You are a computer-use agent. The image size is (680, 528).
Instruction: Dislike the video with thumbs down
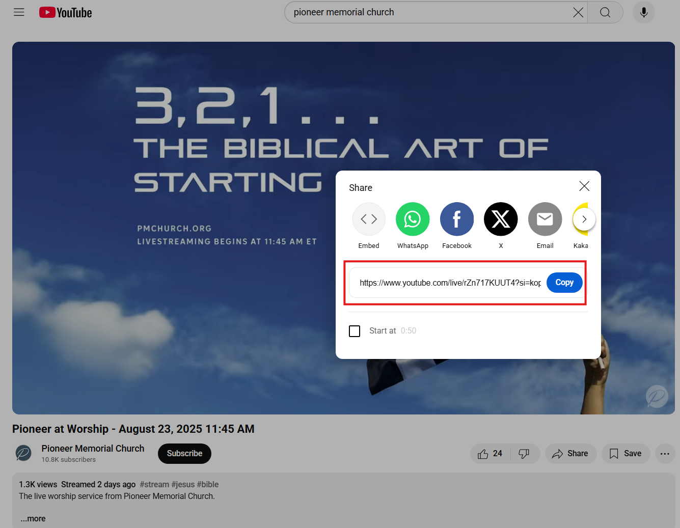coord(524,454)
